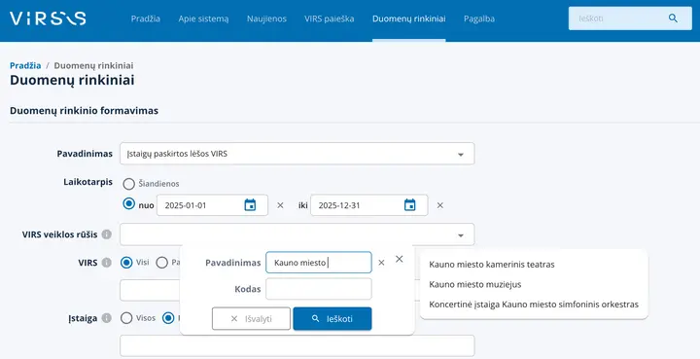700x359 pixels.
Task: Click the Įstaiga text field at bottom
Action: click(x=297, y=346)
